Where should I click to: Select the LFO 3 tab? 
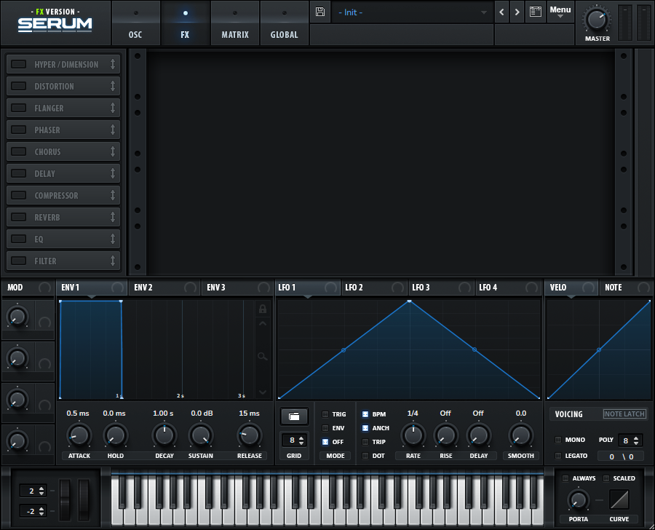pos(421,288)
